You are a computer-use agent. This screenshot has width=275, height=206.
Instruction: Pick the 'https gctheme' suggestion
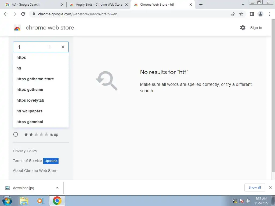(x=41, y=90)
